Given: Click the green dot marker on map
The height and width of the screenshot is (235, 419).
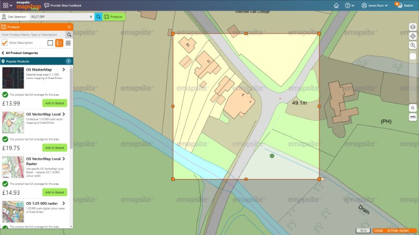Looking at the screenshot, I should click(272, 156).
